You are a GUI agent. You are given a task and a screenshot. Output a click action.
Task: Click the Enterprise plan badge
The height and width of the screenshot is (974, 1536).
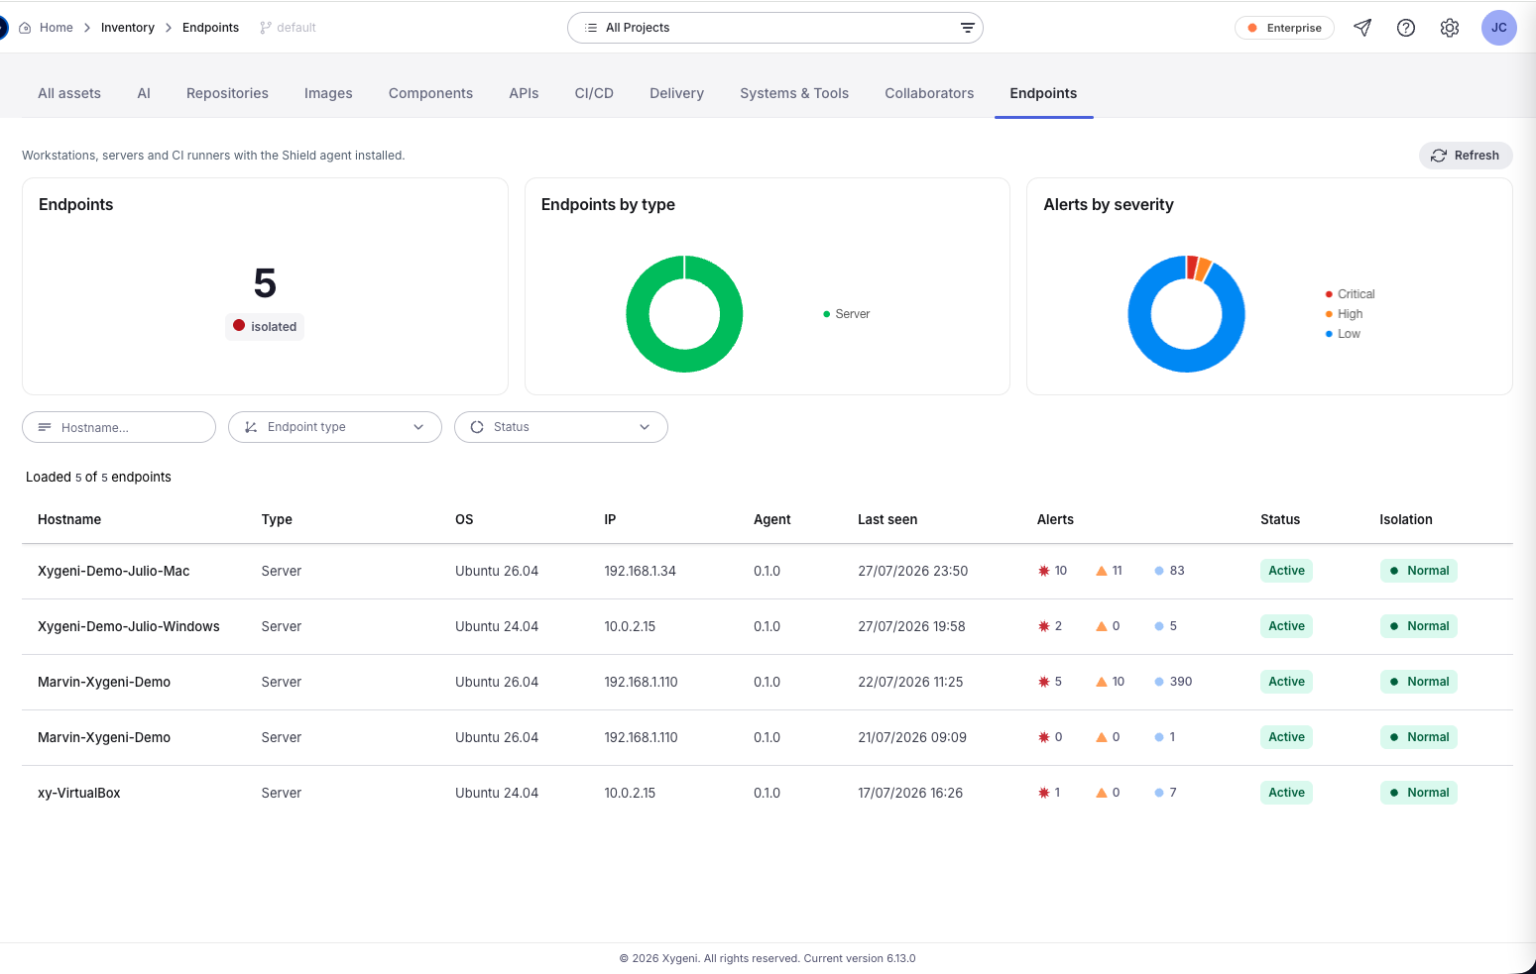pos(1284,28)
